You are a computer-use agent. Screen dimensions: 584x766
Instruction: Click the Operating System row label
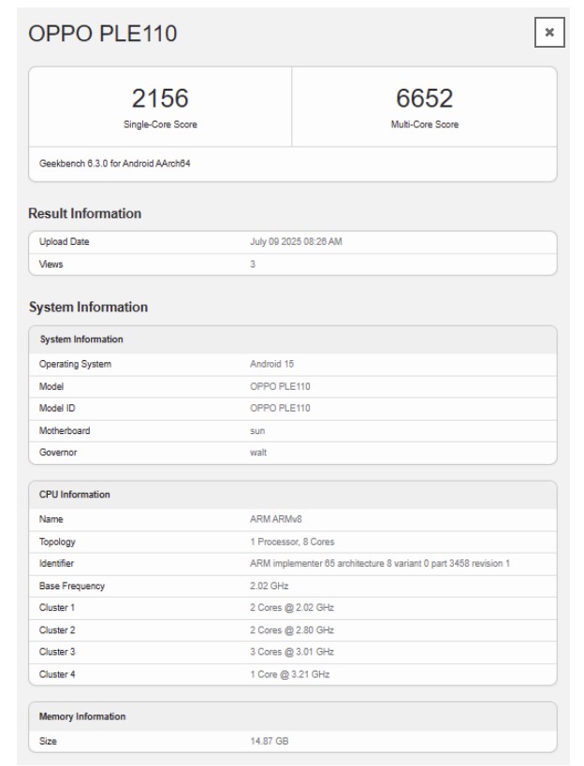click(x=75, y=365)
